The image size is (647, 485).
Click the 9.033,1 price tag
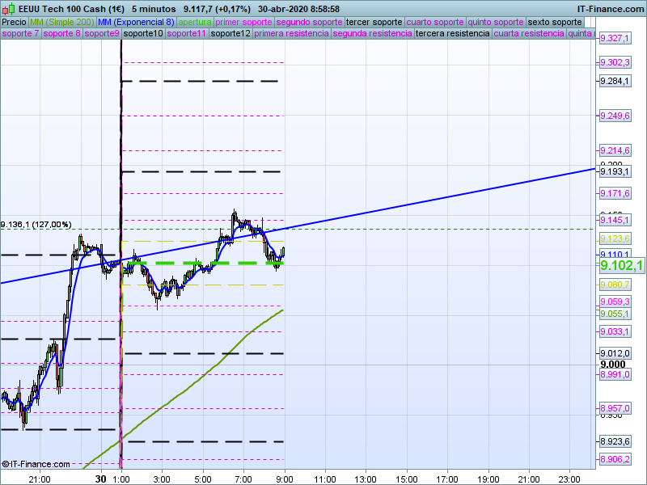(x=615, y=331)
